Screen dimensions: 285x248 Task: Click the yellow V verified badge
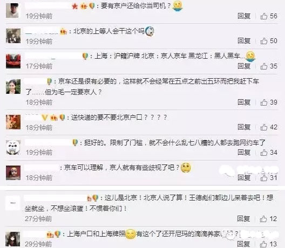pos(44,118)
